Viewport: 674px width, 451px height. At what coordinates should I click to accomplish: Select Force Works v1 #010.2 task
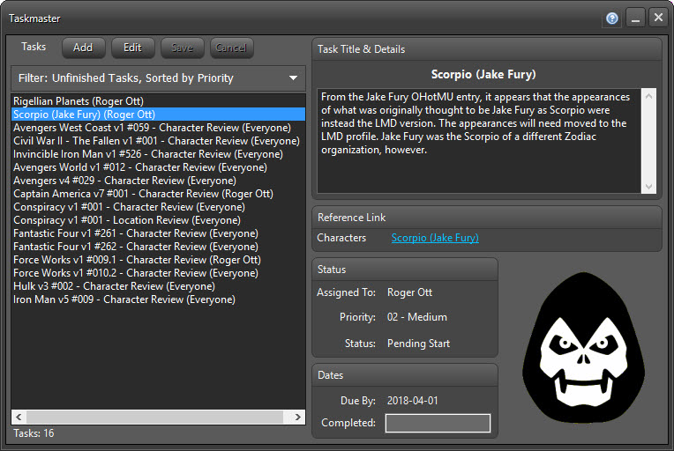pyautogui.click(x=158, y=273)
